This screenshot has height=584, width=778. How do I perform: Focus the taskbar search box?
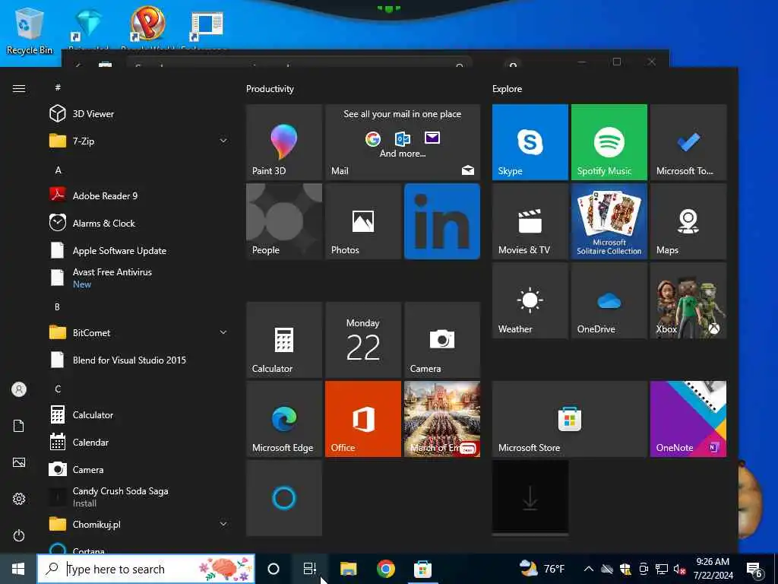point(146,569)
